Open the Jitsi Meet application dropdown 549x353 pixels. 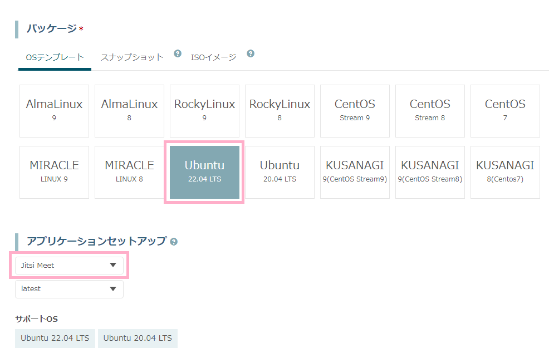coord(69,266)
